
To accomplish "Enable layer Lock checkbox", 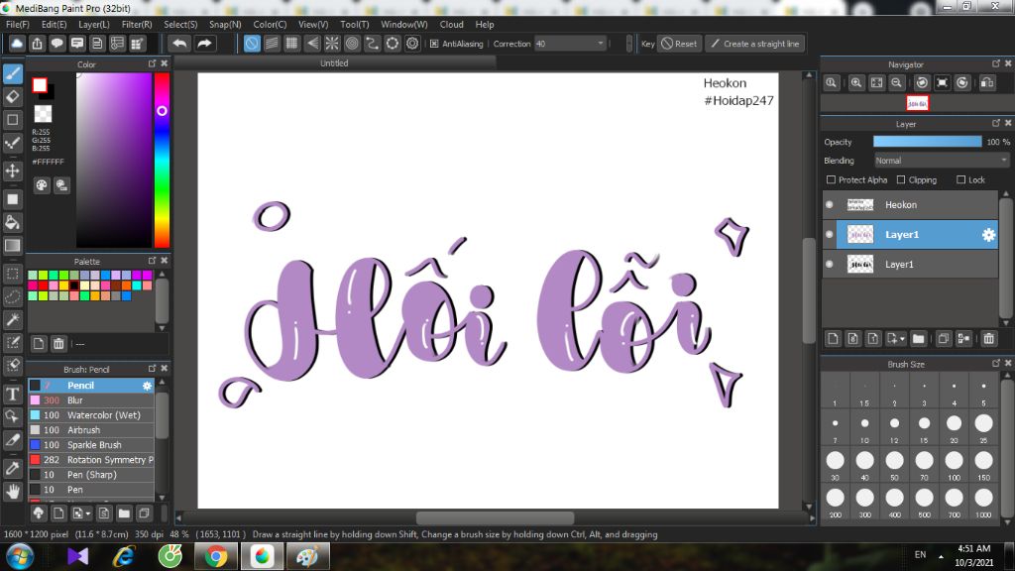I will (x=961, y=180).
